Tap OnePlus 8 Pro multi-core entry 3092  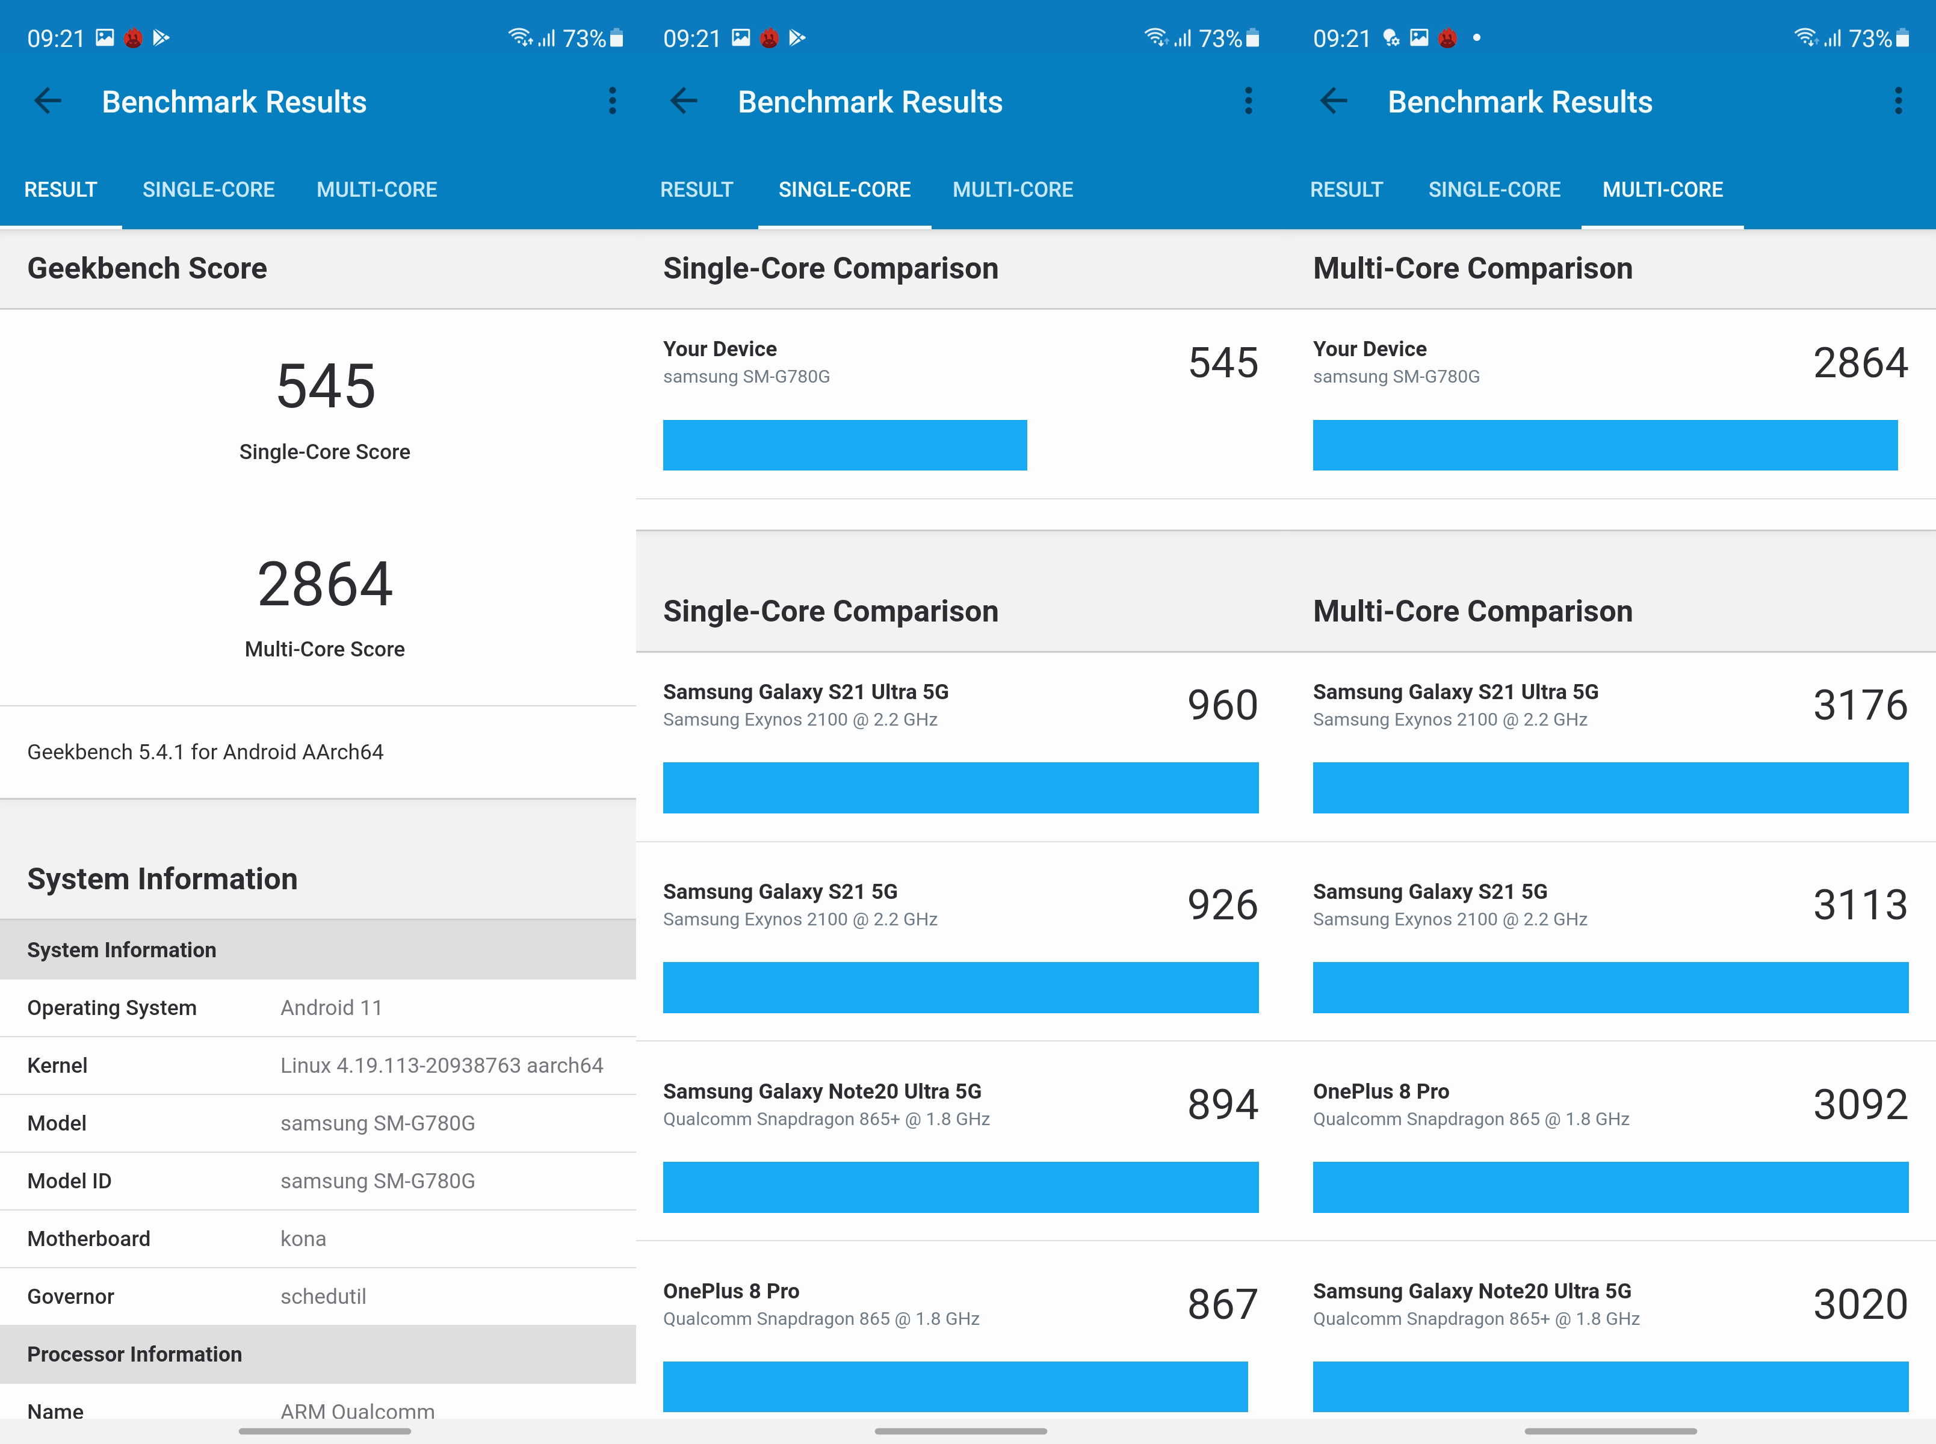[1611, 1141]
